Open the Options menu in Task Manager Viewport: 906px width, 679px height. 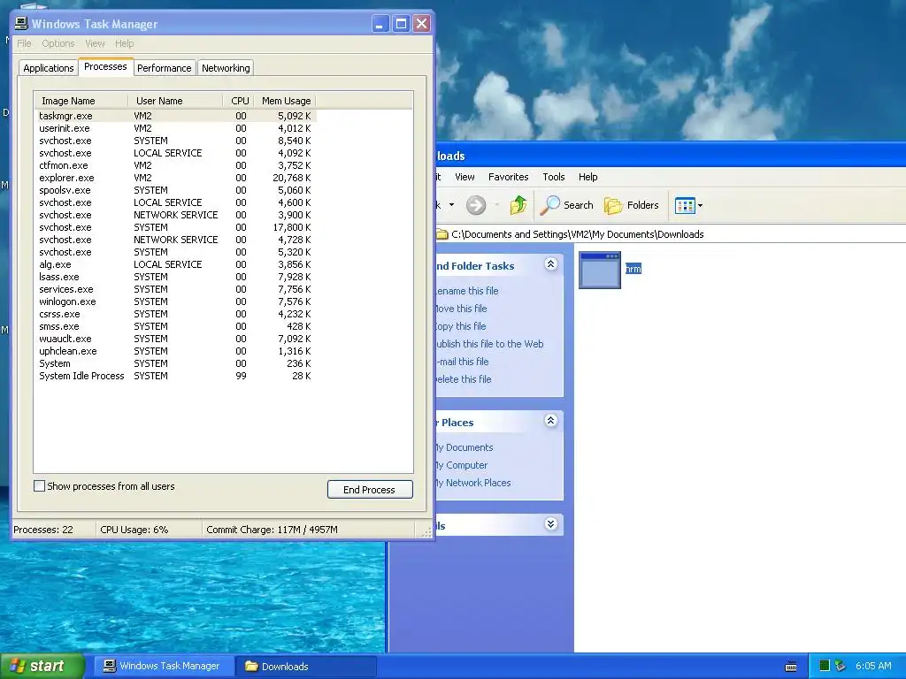click(58, 43)
